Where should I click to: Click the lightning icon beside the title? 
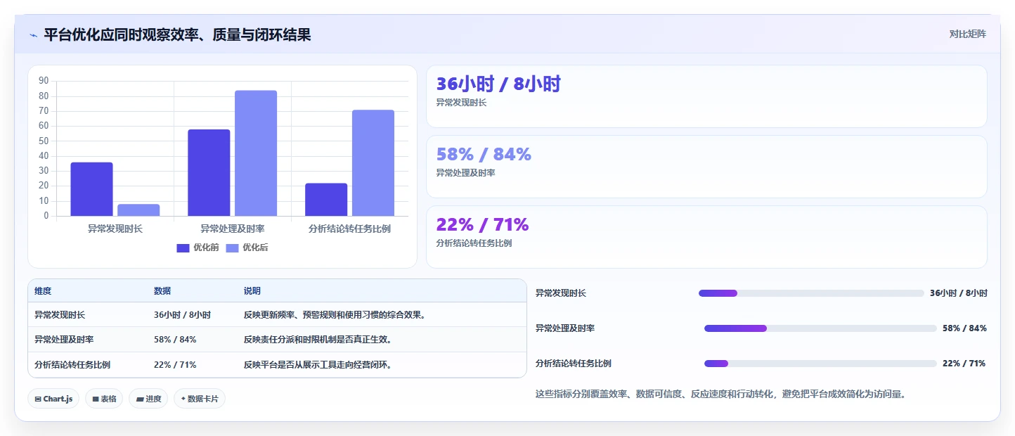point(33,35)
